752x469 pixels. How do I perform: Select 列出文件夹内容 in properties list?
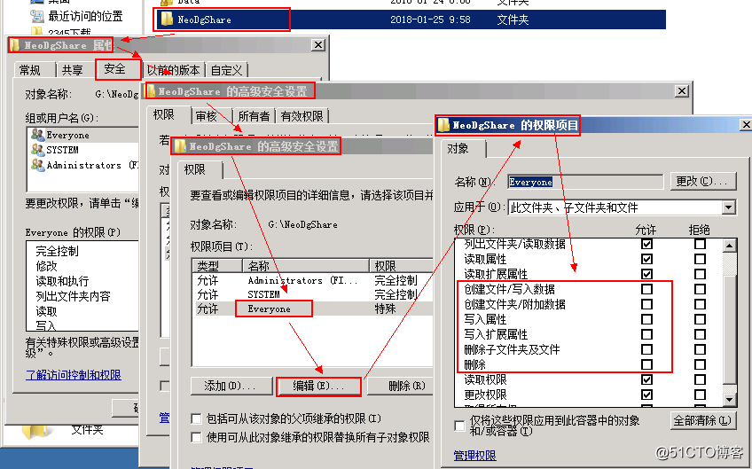[x=73, y=296]
